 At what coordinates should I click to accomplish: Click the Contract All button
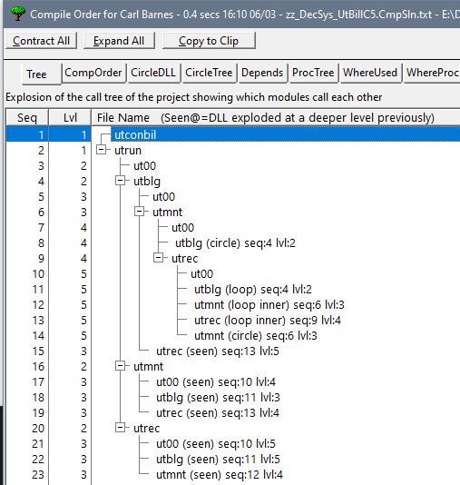click(x=41, y=41)
